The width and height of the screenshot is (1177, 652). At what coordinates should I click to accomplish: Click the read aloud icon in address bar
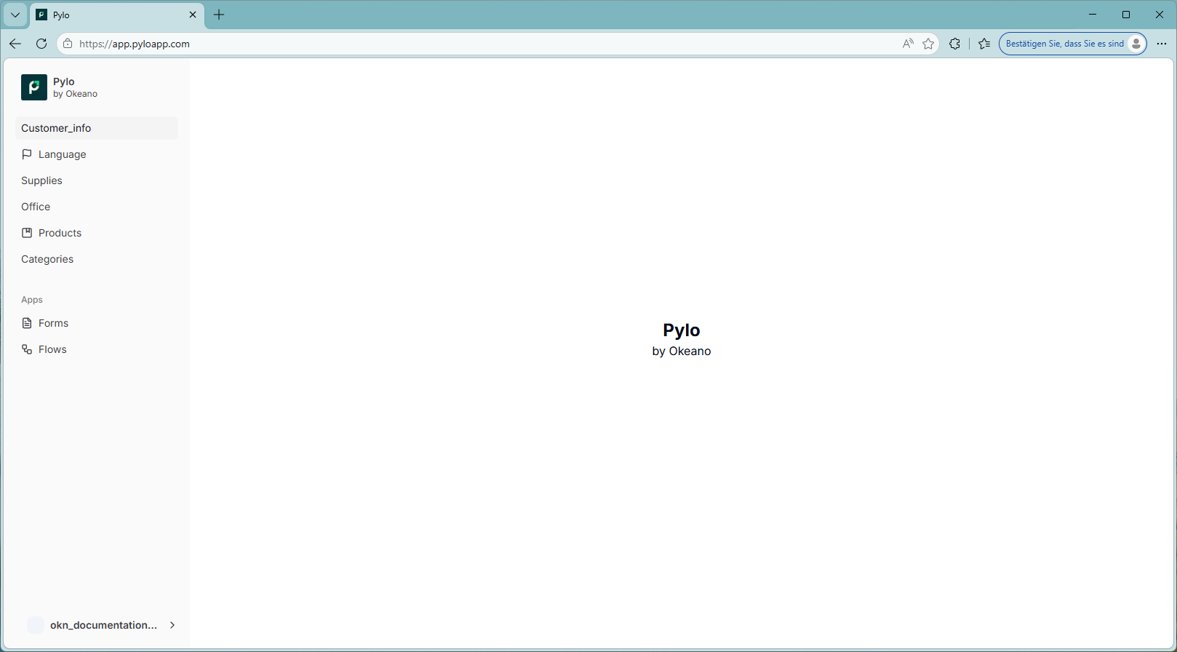(908, 44)
